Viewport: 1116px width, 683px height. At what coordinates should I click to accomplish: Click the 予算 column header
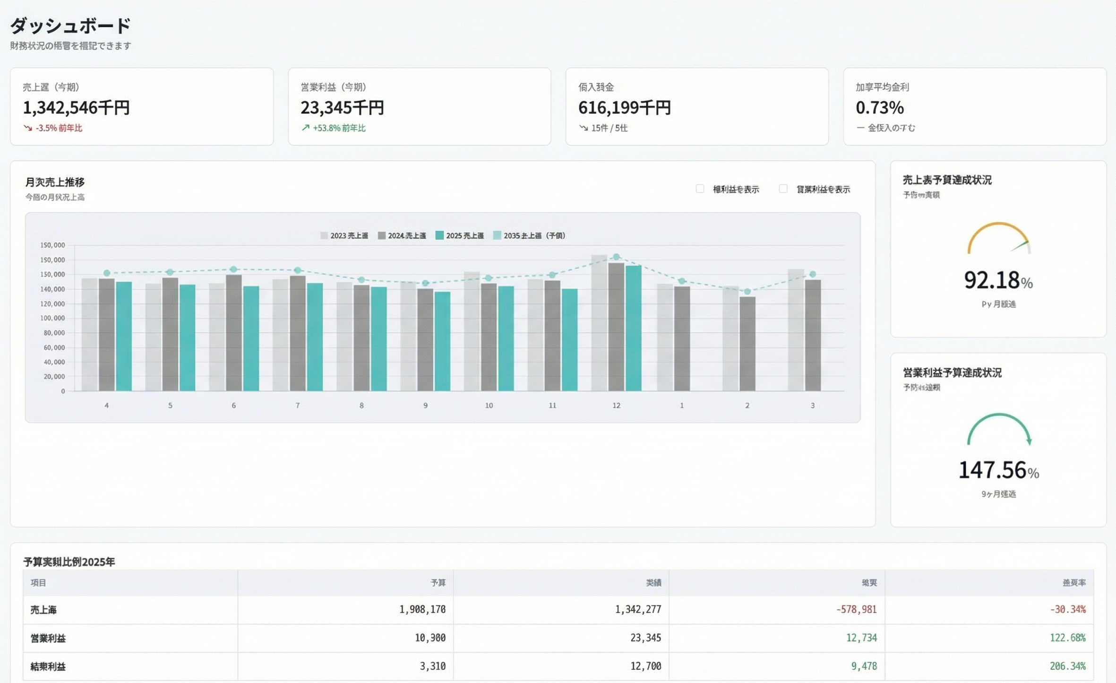[x=438, y=583]
